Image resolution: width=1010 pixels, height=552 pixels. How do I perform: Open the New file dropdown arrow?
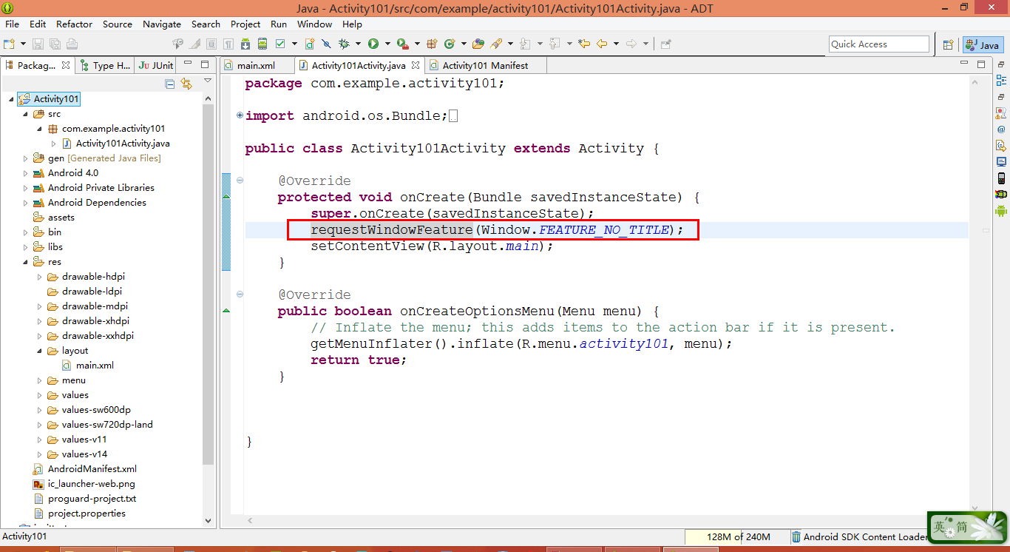23,44
